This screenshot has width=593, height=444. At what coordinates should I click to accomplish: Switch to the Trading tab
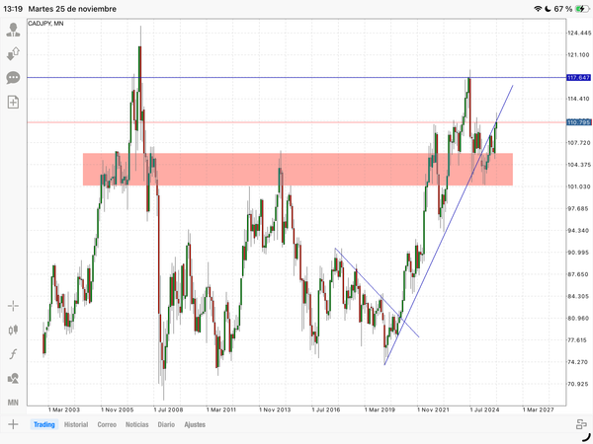[44, 424]
